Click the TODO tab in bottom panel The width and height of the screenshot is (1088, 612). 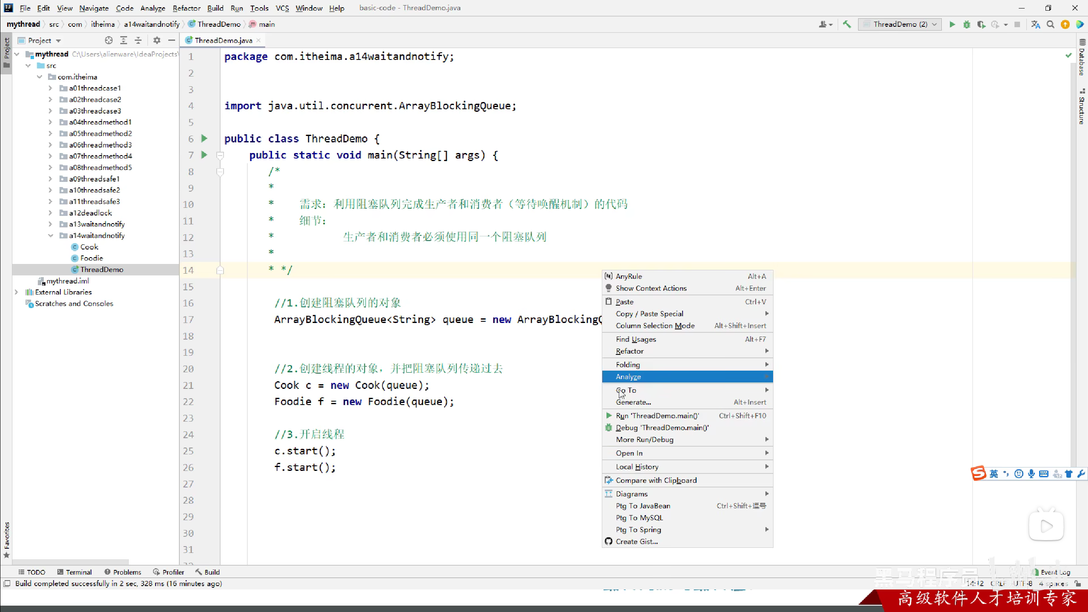pyautogui.click(x=36, y=572)
